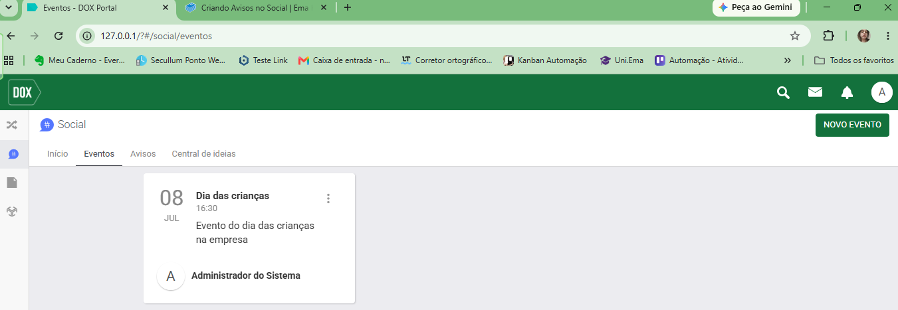Open the Secullum Ponto We... bookmark
898x310 pixels.
tap(181, 60)
